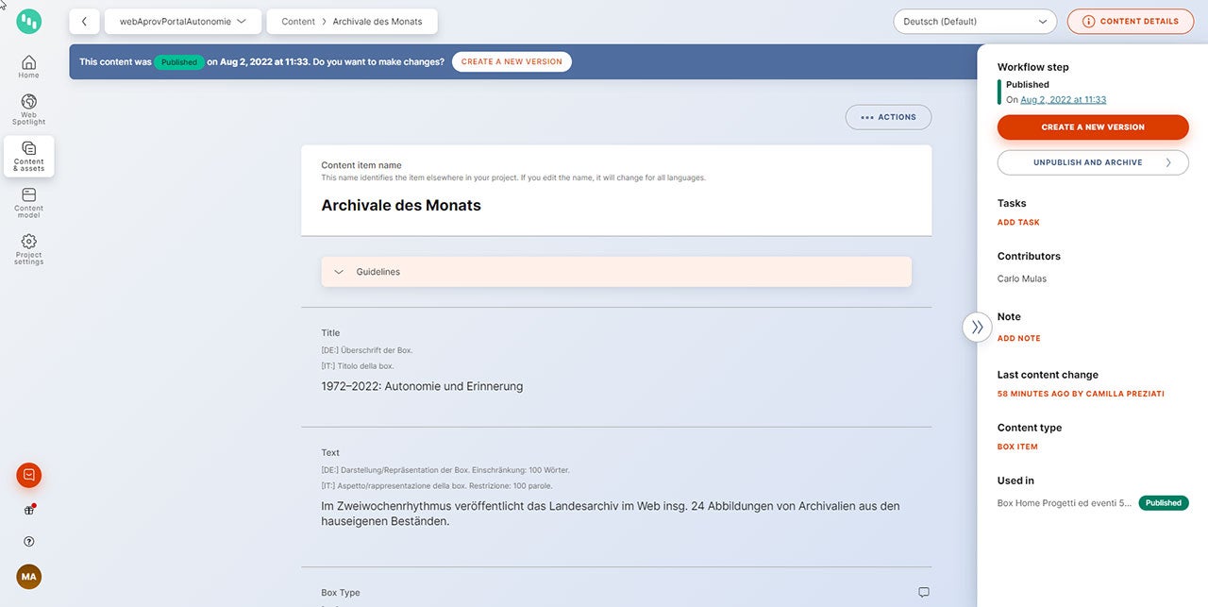1208x607 pixels.
Task: Click the orange chat support icon
Action: [x=28, y=475]
